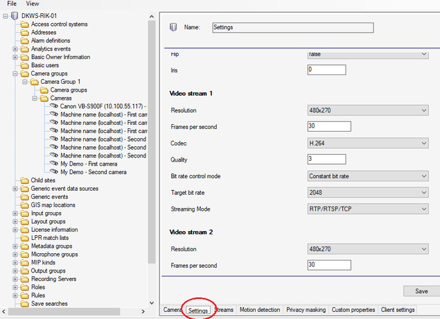Screen dimensions: 440x319
Task: Click the shield icon beside Name field
Action: tap(173, 28)
